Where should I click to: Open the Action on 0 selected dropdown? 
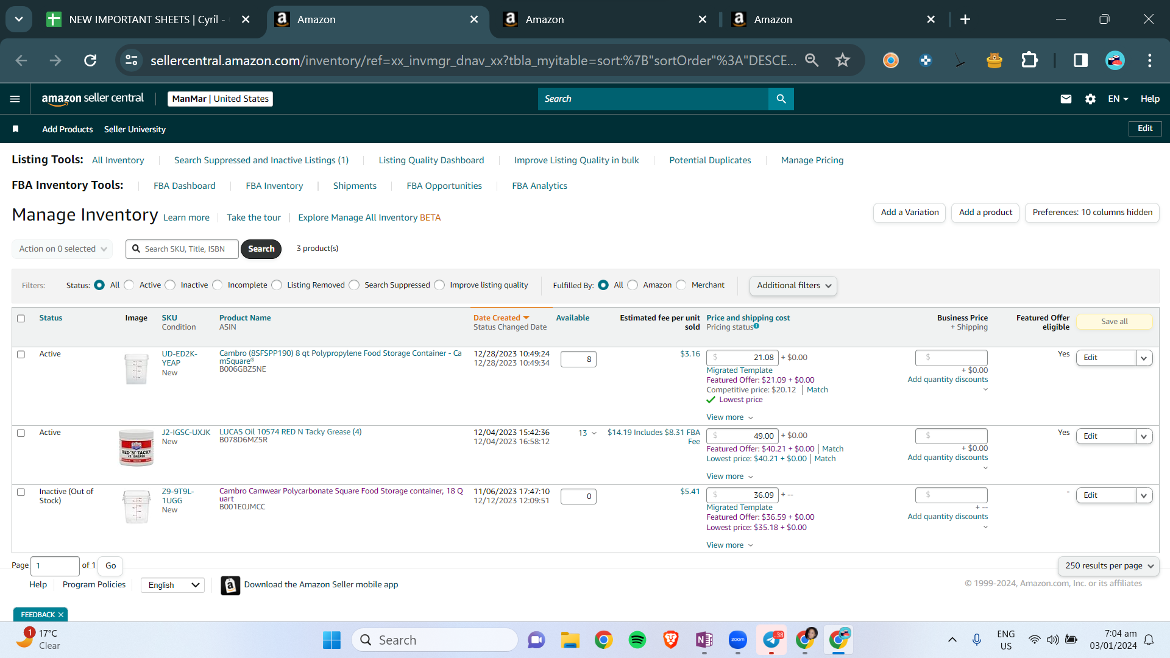(x=62, y=249)
